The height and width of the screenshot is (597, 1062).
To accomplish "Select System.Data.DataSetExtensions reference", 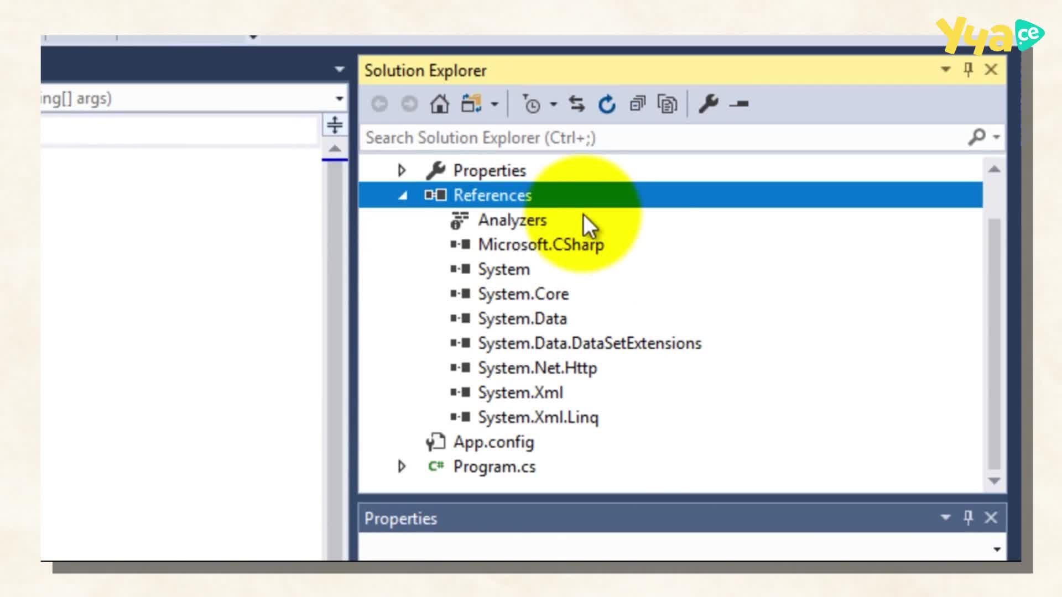I will tap(590, 343).
